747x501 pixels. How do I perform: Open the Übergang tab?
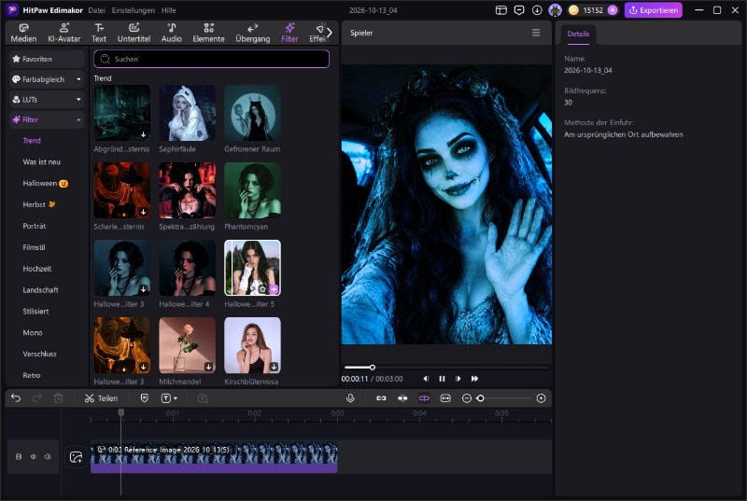pyautogui.click(x=252, y=33)
